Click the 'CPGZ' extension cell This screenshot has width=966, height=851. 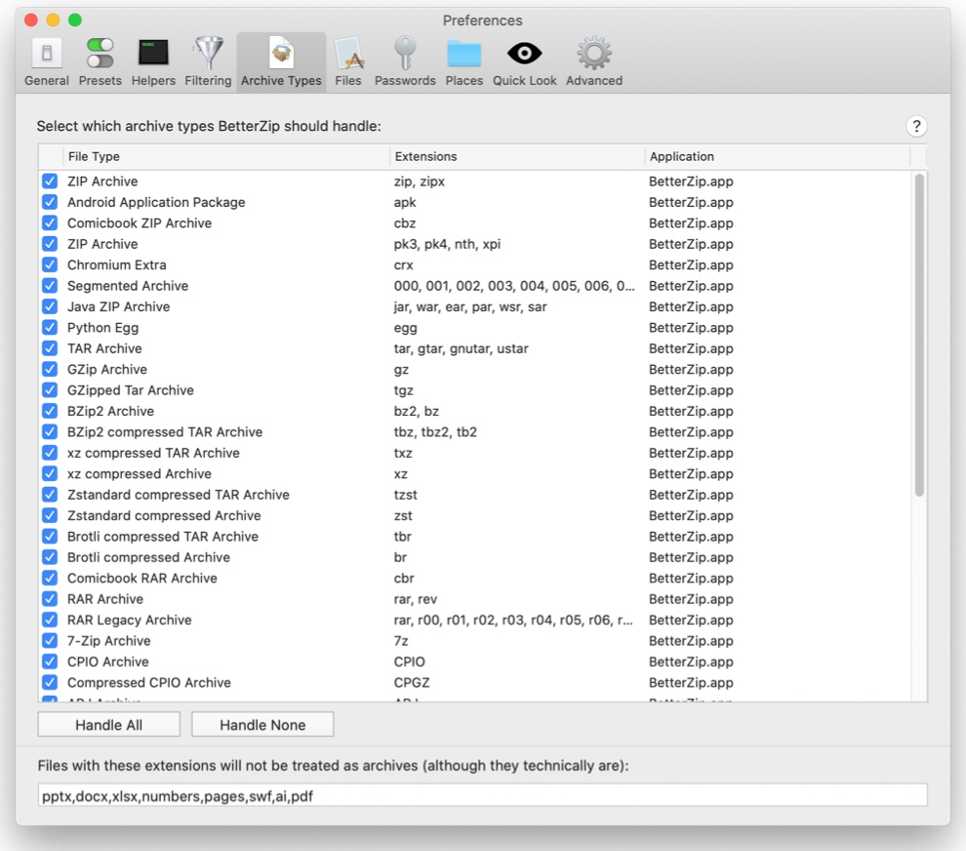pos(412,683)
